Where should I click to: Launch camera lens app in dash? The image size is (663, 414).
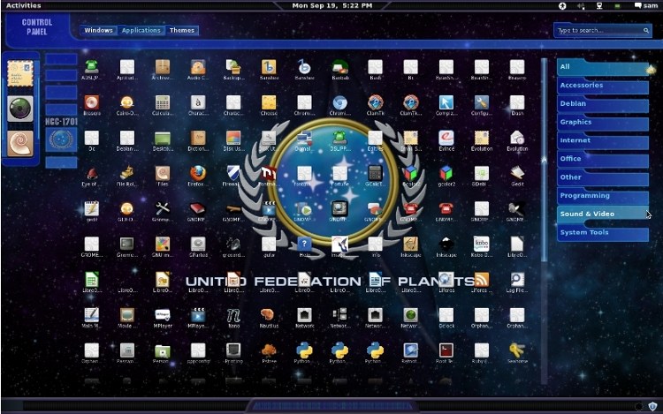[x=20, y=109]
